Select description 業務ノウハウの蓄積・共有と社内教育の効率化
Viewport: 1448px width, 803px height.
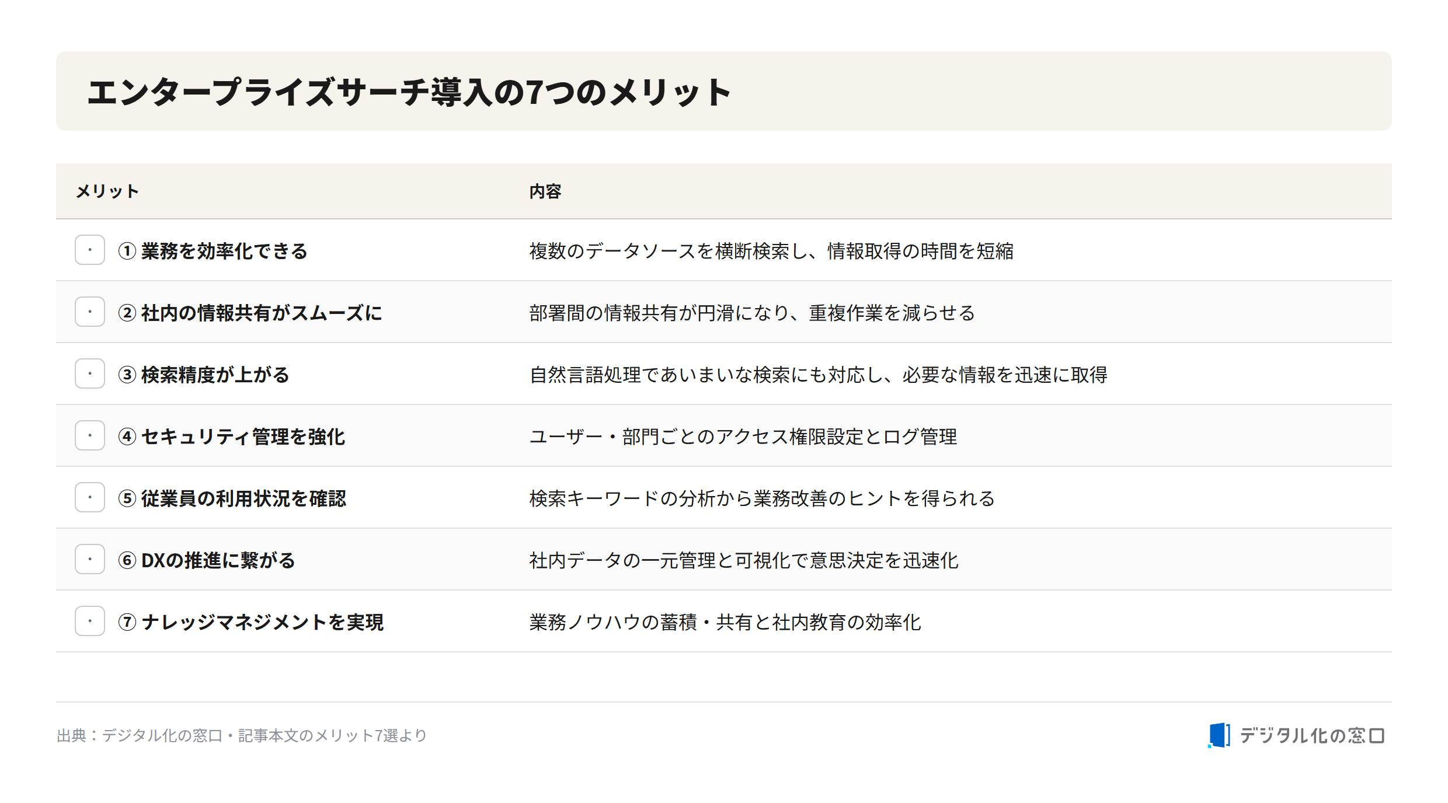click(x=725, y=622)
